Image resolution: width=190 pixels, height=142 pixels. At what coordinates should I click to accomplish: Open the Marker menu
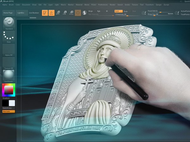point(71,5)
